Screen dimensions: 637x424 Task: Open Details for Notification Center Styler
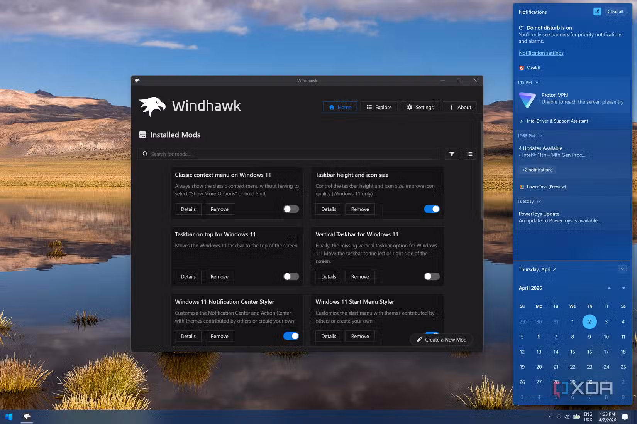coord(188,336)
